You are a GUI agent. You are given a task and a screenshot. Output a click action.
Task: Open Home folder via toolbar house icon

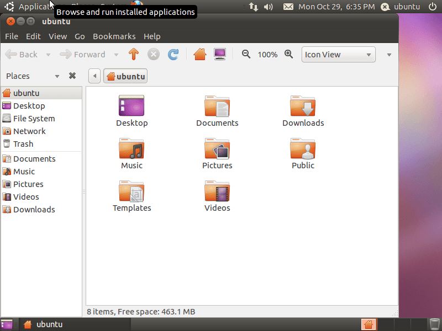coord(200,54)
